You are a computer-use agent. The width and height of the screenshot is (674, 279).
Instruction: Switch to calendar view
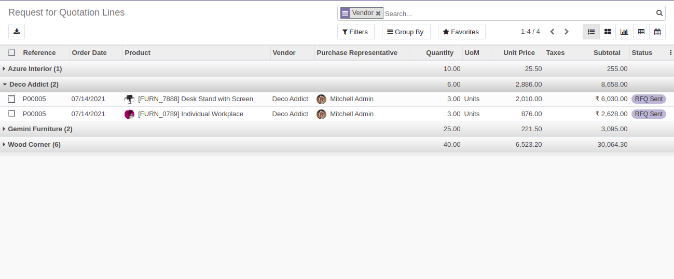tap(657, 32)
